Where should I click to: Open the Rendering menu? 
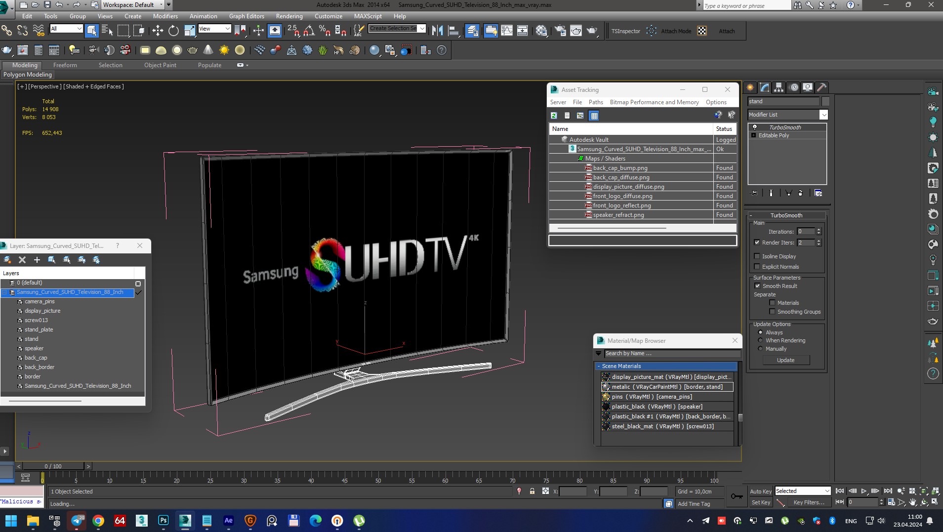[x=289, y=16]
